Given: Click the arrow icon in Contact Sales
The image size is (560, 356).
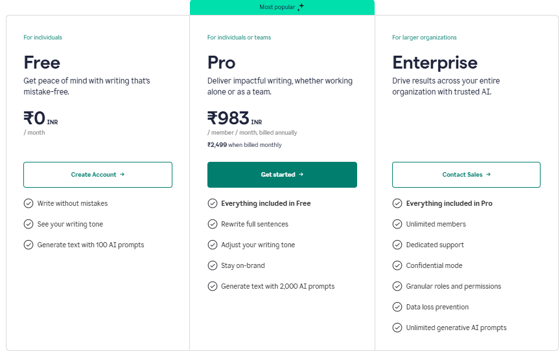Looking at the screenshot, I should point(488,174).
